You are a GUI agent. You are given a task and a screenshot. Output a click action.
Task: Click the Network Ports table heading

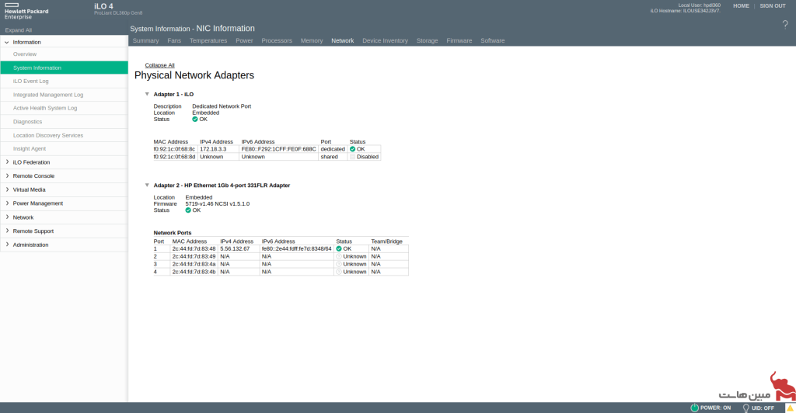click(173, 233)
